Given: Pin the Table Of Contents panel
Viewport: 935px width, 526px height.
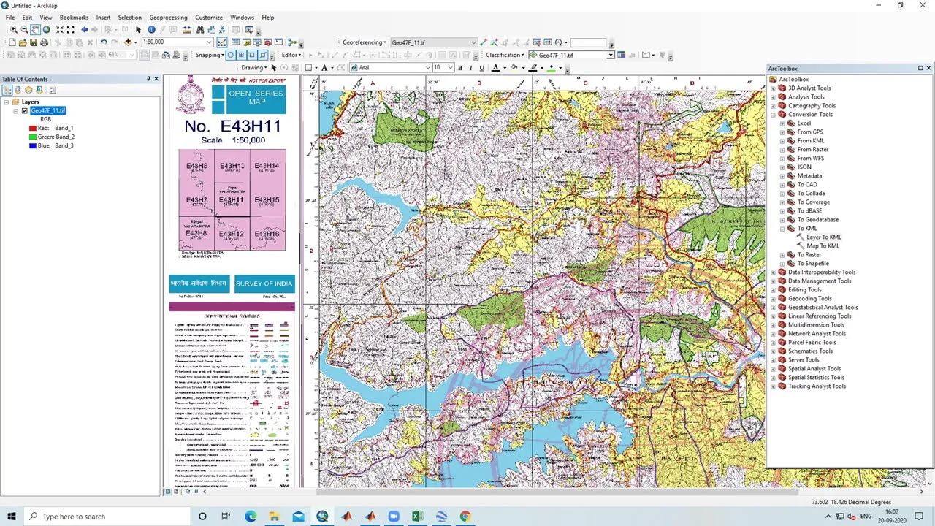Looking at the screenshot, I should (x=148, y=79).
